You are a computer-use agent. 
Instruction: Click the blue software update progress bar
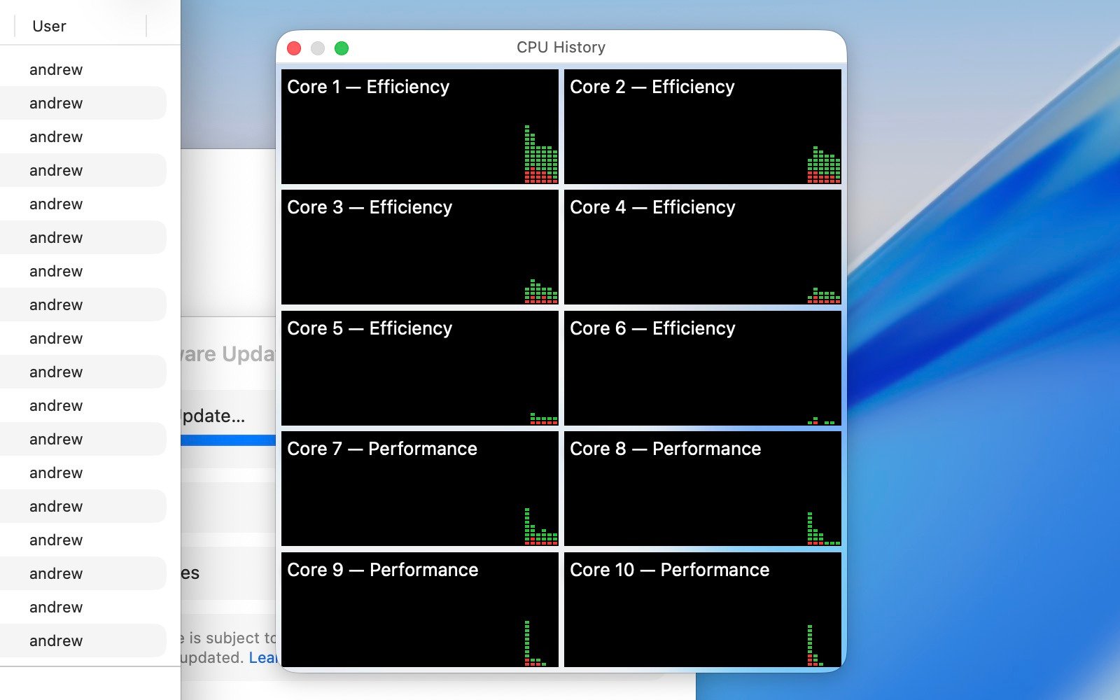click(228, 440)
